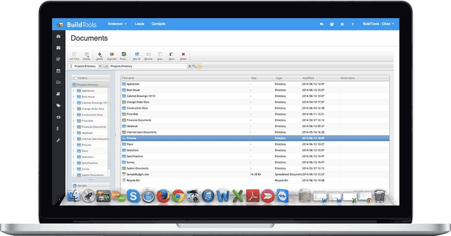Open Finder from the dock
Image resolution: width=451 pixels, height=236 pixels.
point(74,196)
